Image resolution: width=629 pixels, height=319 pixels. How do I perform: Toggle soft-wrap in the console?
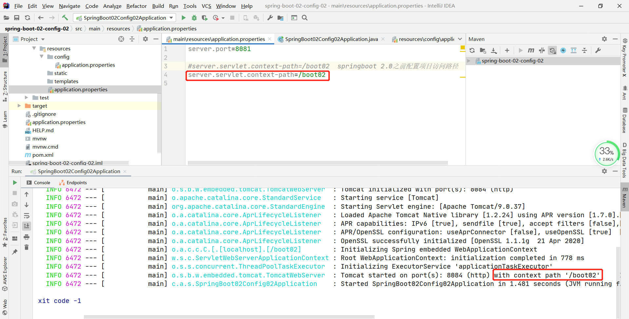[x=27, y=216]
